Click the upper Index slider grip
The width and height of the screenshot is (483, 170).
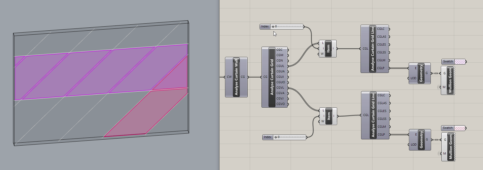[x=273, y=27]
